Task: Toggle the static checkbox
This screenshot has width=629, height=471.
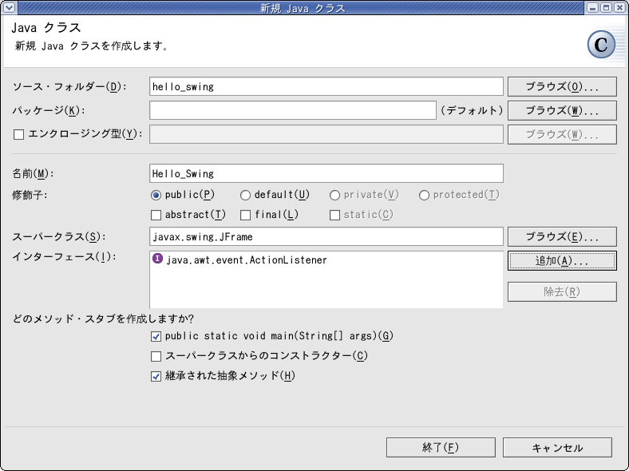Action: 334,216
